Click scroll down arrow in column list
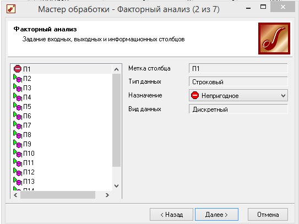Screen dimensions: 299x224 (117, 185)
